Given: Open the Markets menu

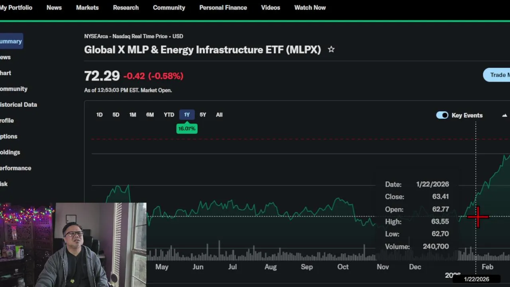Looking at the screenshot, I should coord(87,8).
